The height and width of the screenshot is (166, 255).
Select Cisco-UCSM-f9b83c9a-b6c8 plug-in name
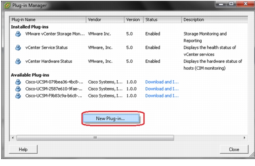pyautogui.click(x=54, y=96)
